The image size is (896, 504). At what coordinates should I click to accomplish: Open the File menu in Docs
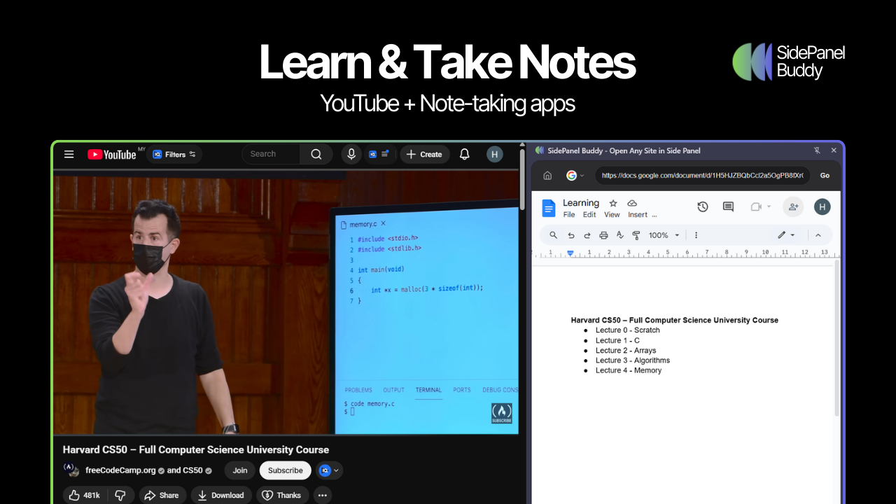point(569,215)
